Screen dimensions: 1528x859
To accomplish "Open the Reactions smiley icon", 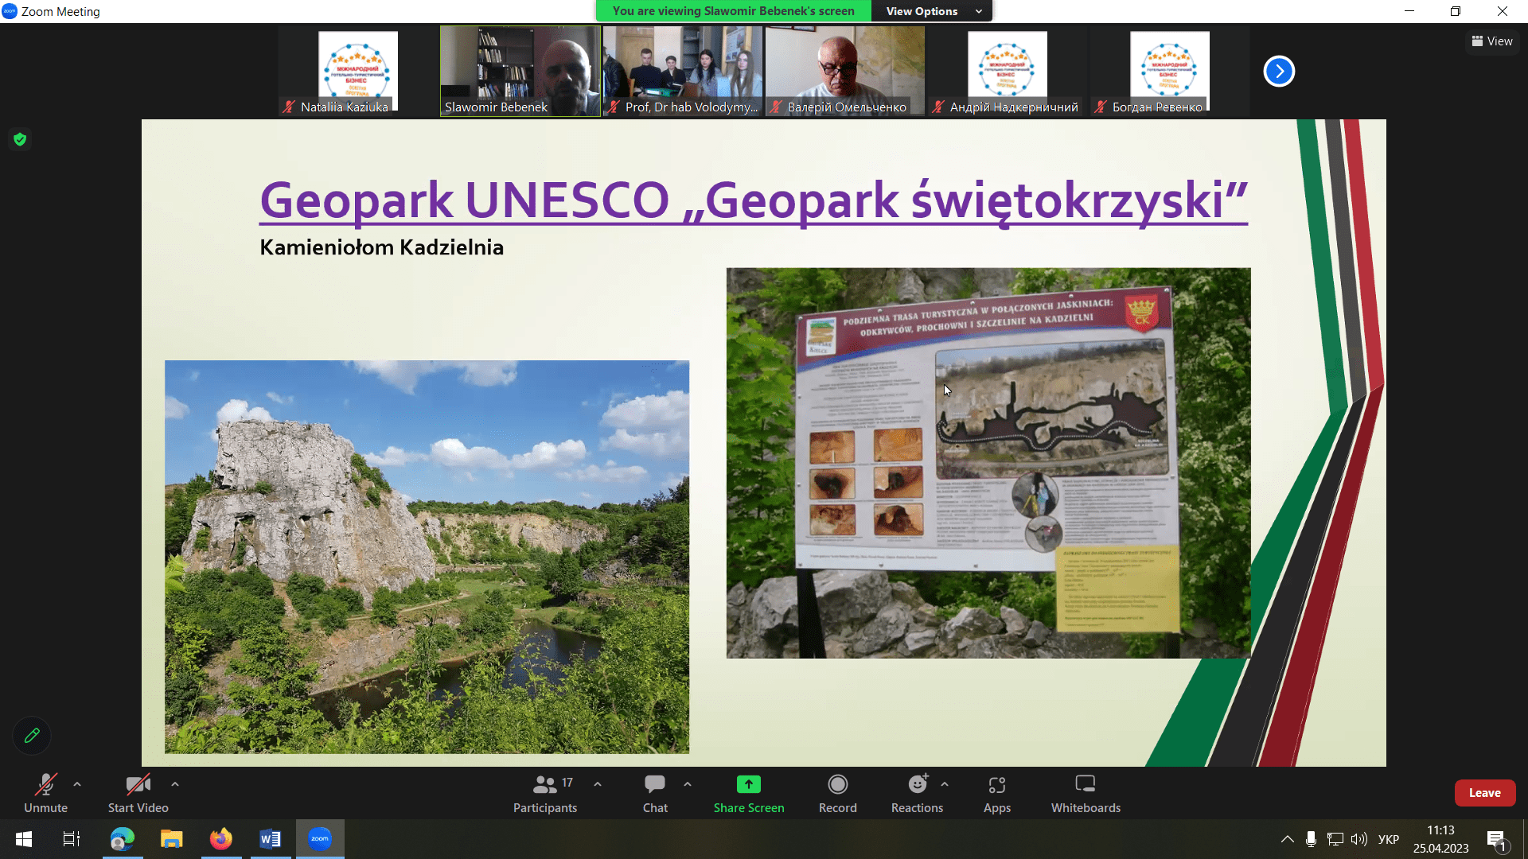I will click(917, 785).
